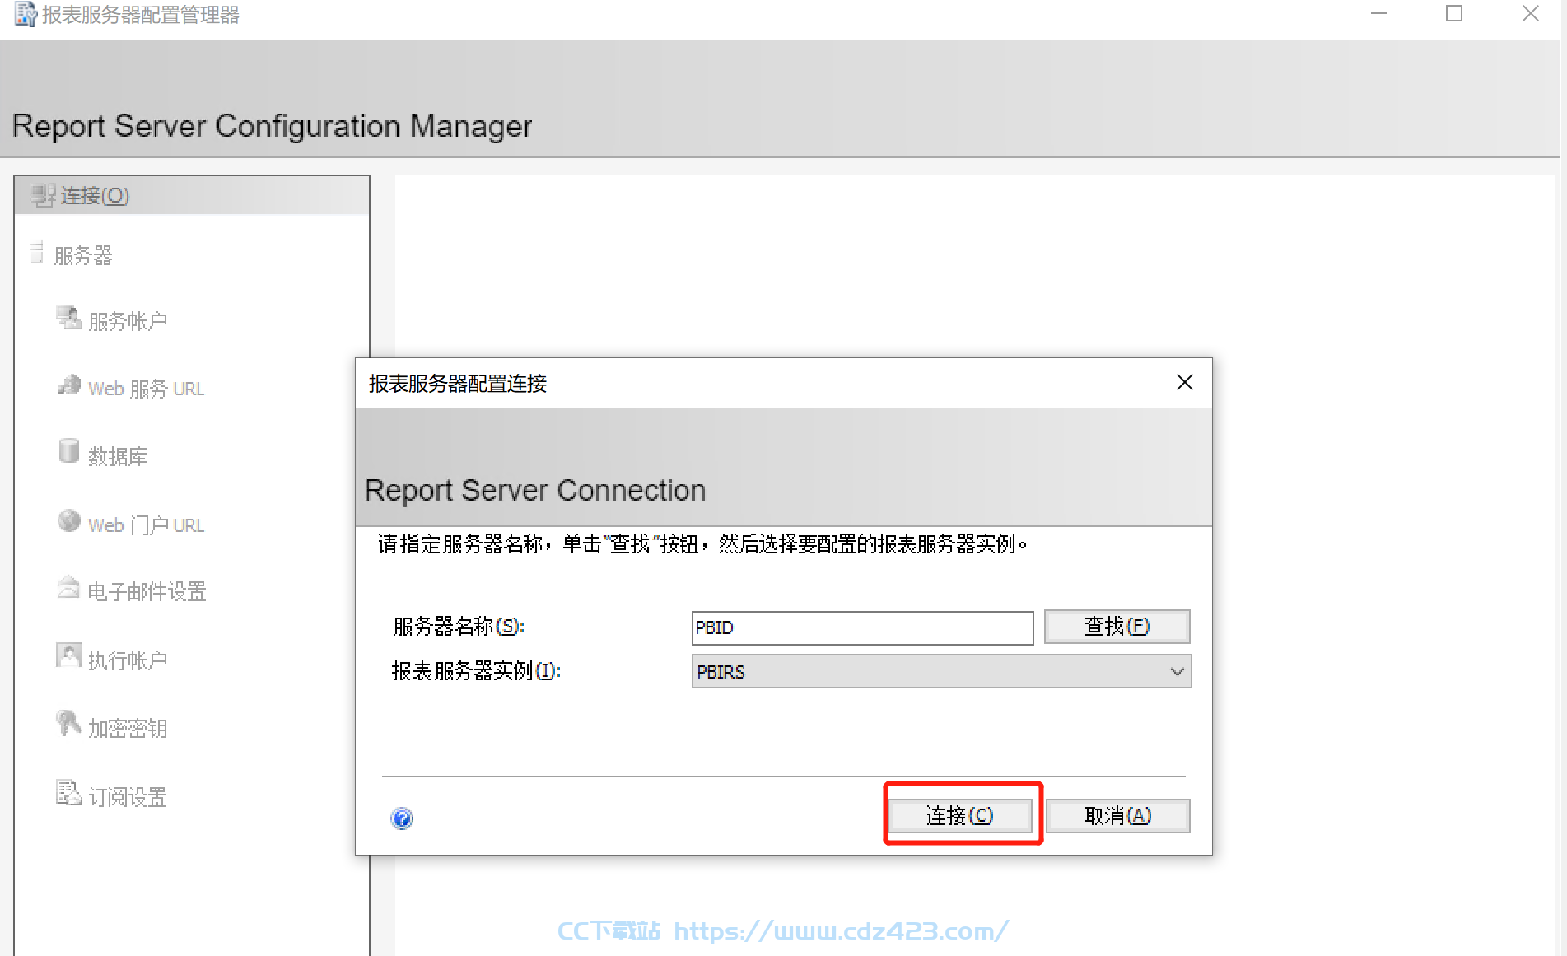Image resolution: width=1567 pixels, height=956 pixels.
Task: Click the Web 门户 URL globe icon
Action: [x=69, y=520]
